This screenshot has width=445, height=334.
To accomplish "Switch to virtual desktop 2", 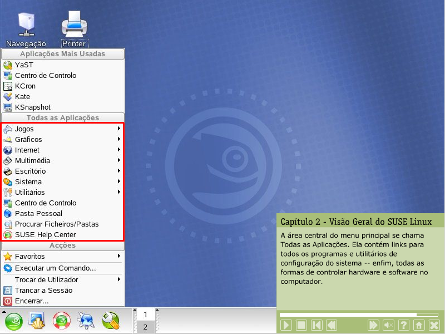I will coord(145,327).
